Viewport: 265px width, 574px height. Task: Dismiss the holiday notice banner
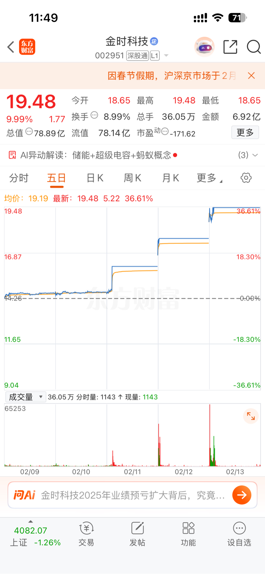click(252, 76)
